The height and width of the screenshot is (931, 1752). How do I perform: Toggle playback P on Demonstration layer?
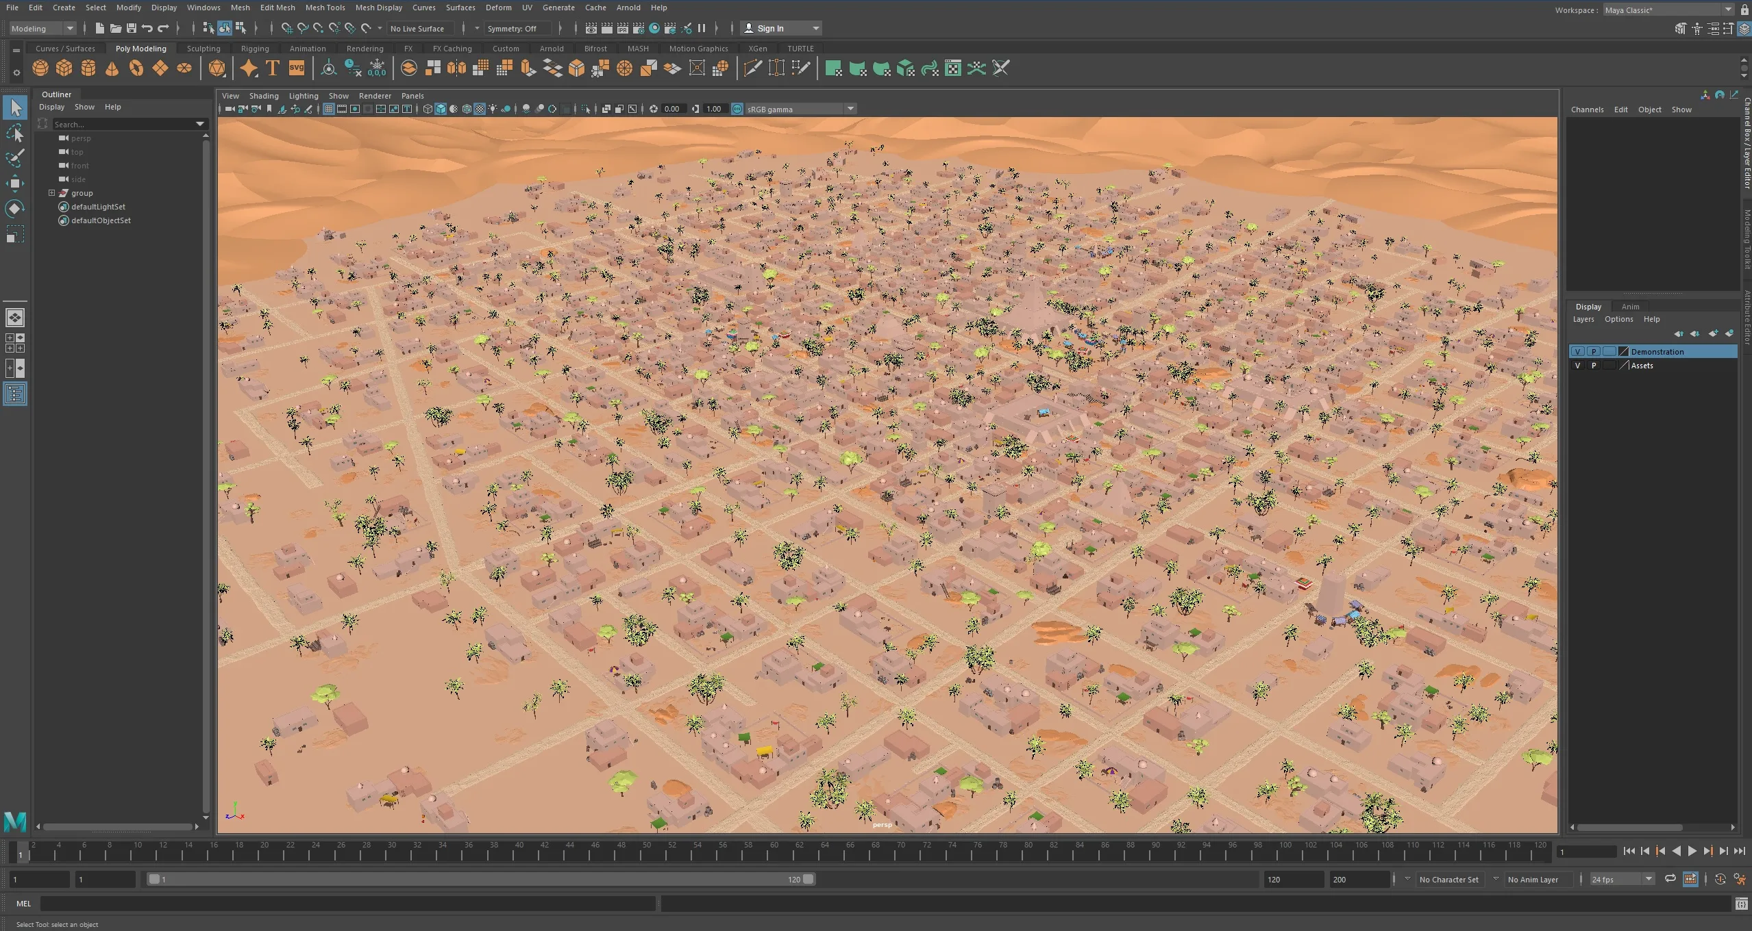[x=1594, y=352]
